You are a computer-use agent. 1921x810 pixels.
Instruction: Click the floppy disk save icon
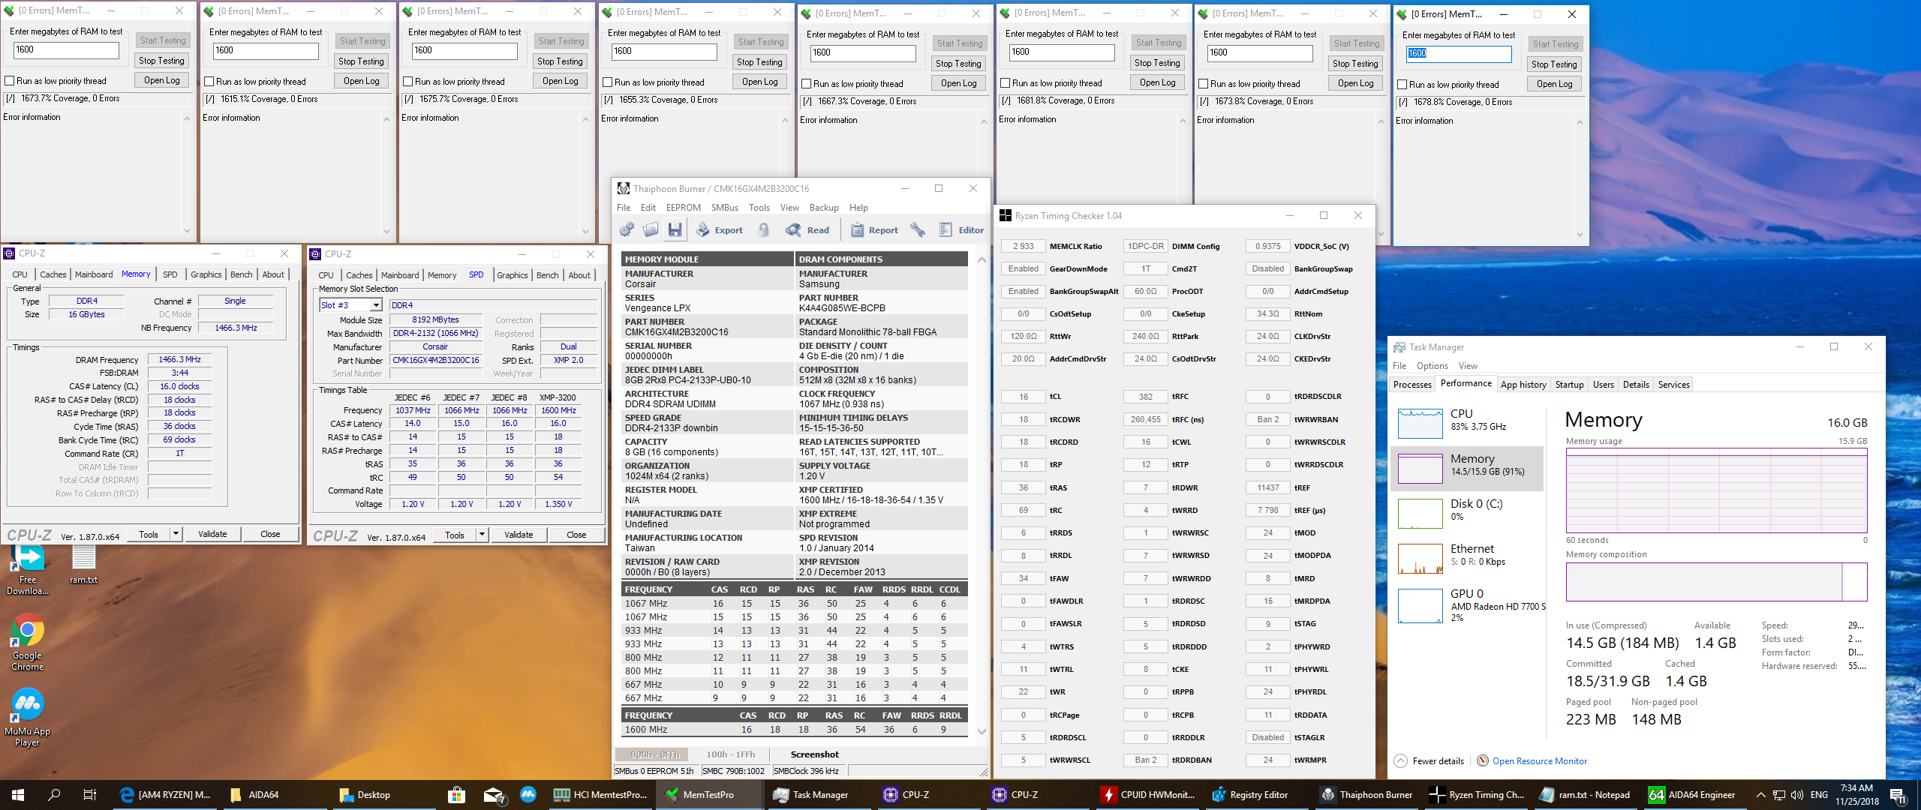(675, 230)
